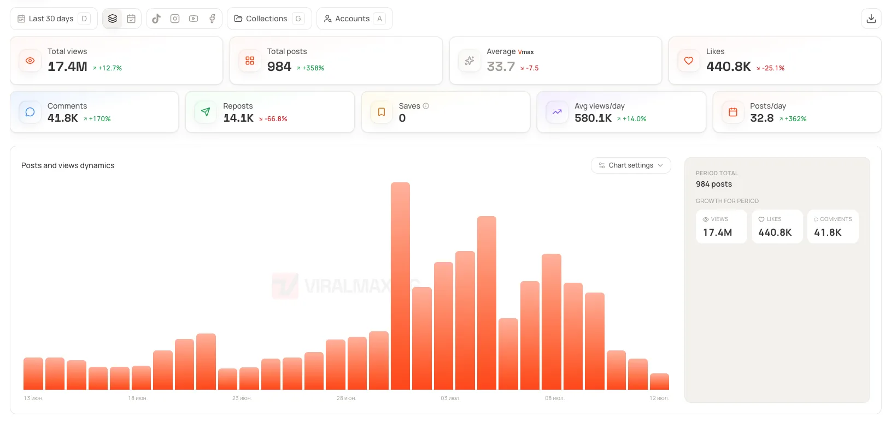This screenshot has height=423, width=891.
Task: Select the stacked layers view toggle
Action: click(x=113, y=19)
